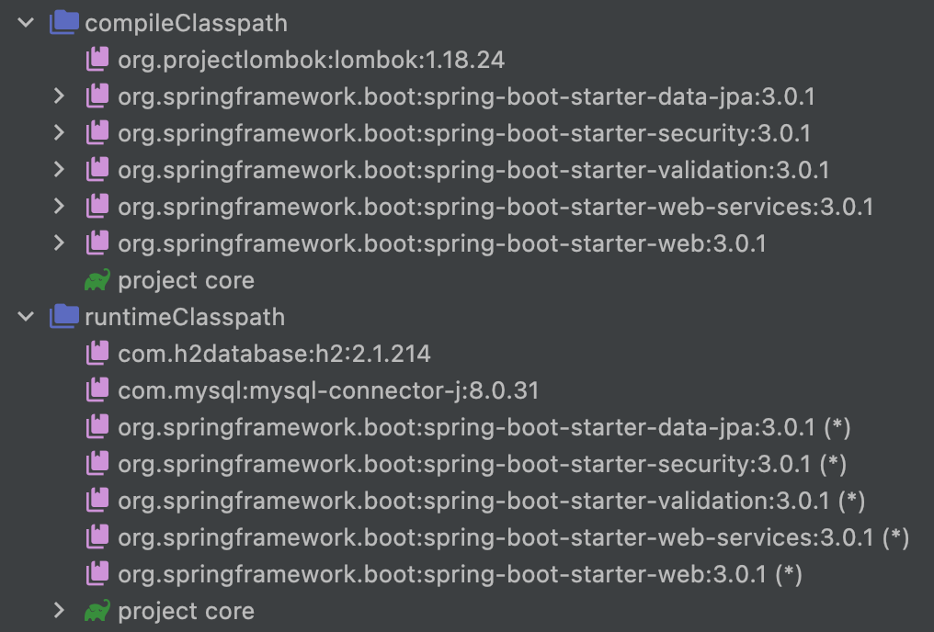
Task: Expand spring-boot-starter-validation under compileClasspath
Action: (x=59, y=170)
